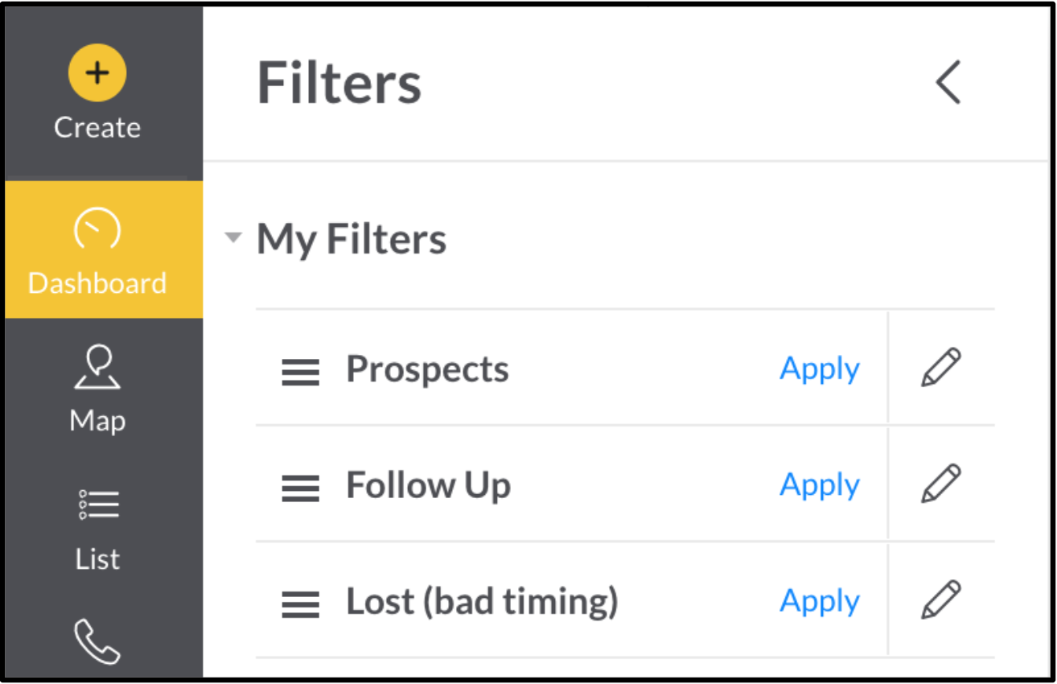Screen dimensions: 1057x684
Task: Select the Map pin icon
Action: coord(97,367)
